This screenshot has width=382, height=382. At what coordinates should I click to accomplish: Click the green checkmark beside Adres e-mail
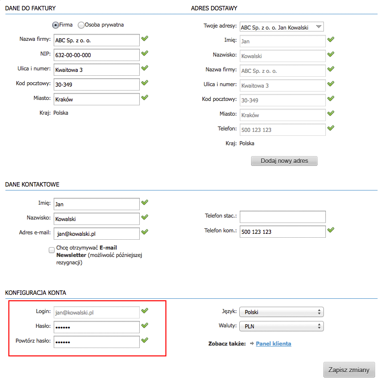(144, 232)
